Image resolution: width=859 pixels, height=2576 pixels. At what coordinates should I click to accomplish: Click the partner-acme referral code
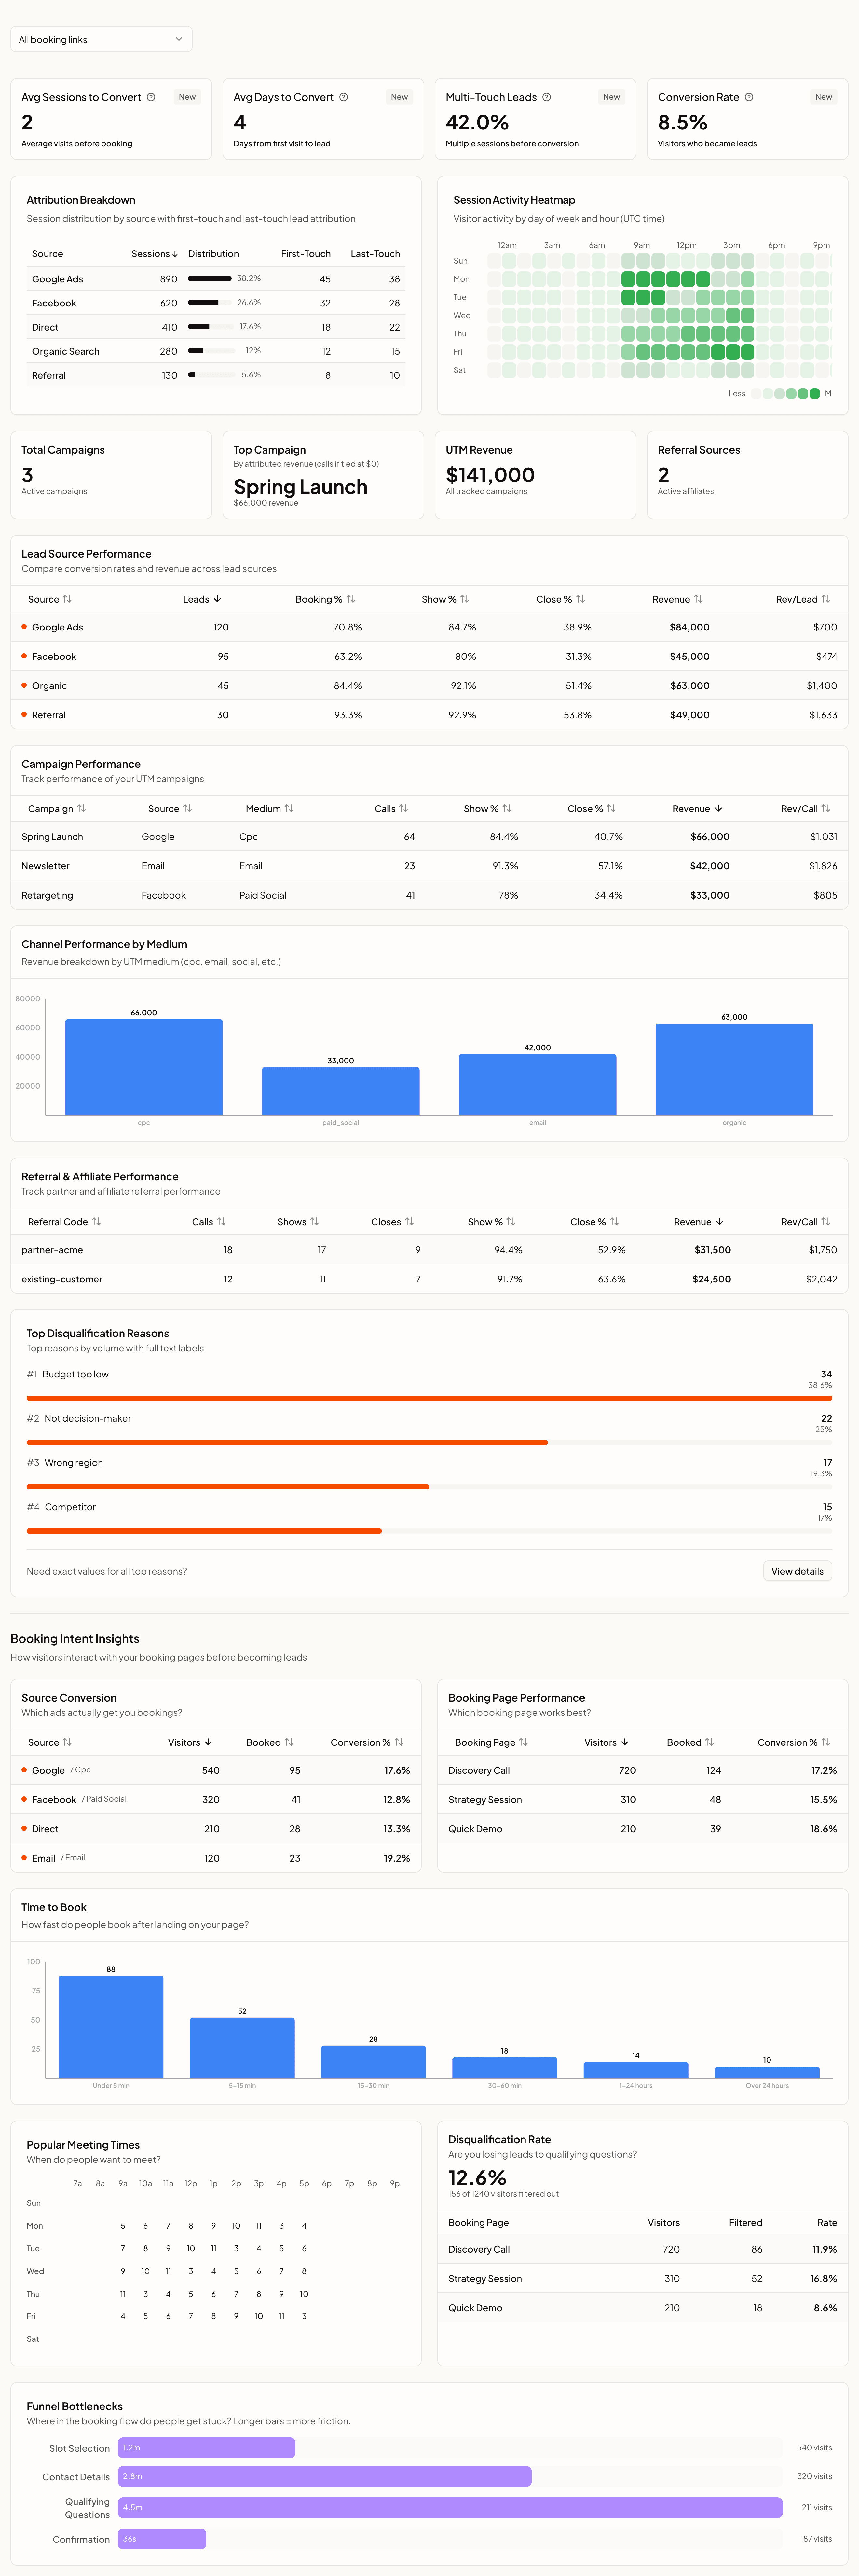point(52,1250)
